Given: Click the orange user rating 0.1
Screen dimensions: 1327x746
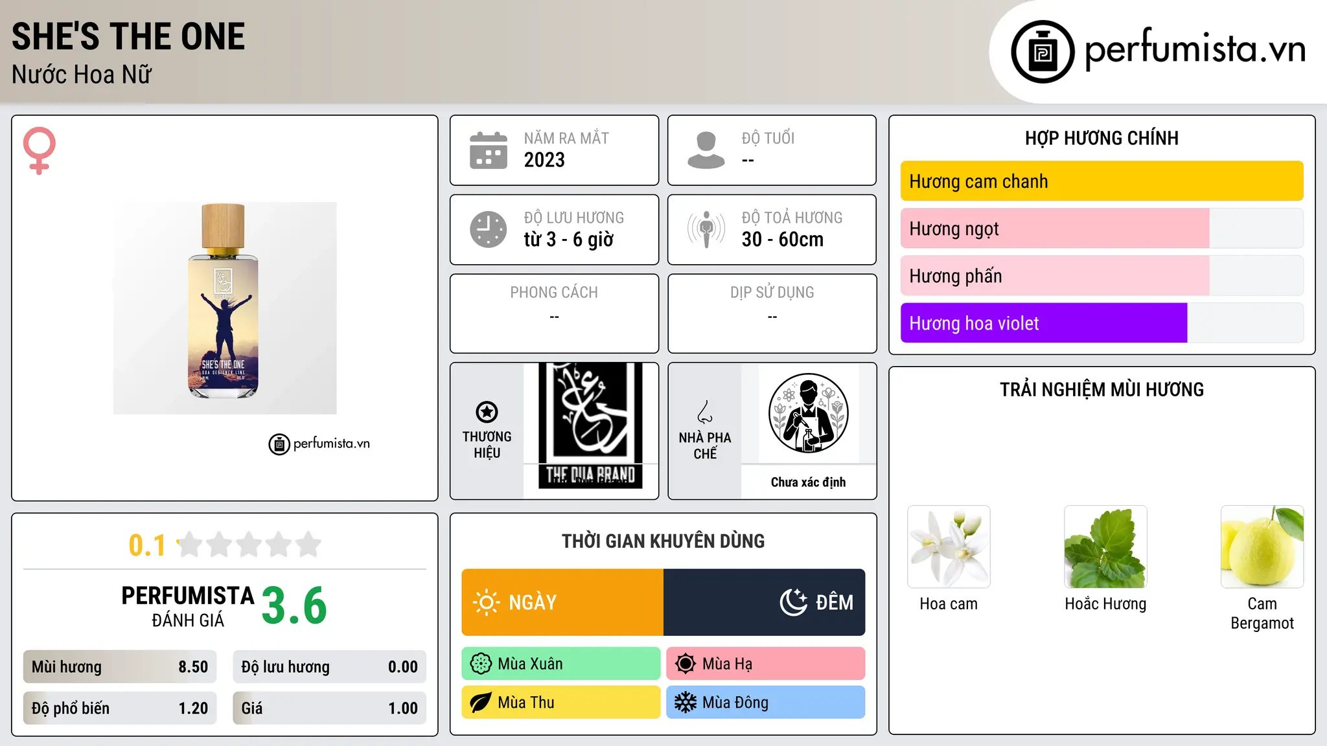Looking at the screenshot, I should coord(147,545).
